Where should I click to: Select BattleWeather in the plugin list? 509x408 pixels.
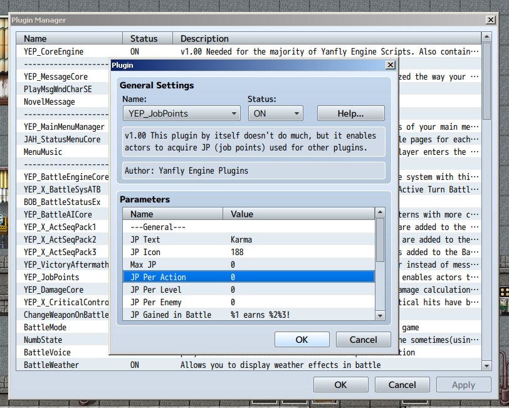pos(51,365)
